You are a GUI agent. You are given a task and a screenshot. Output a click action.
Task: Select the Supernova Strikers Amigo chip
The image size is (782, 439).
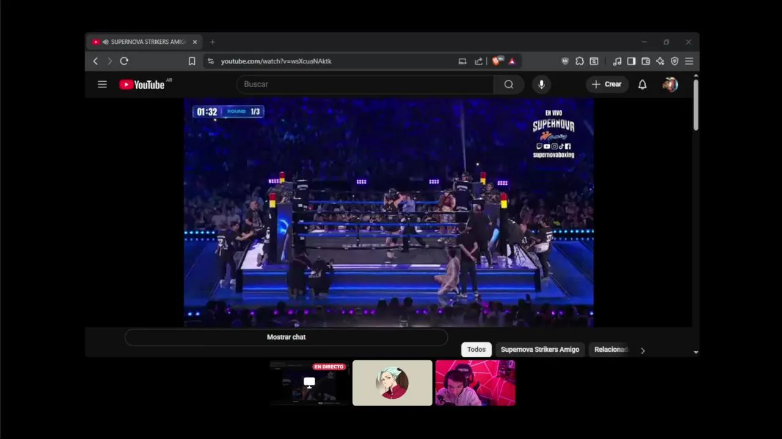coord(540,349)
